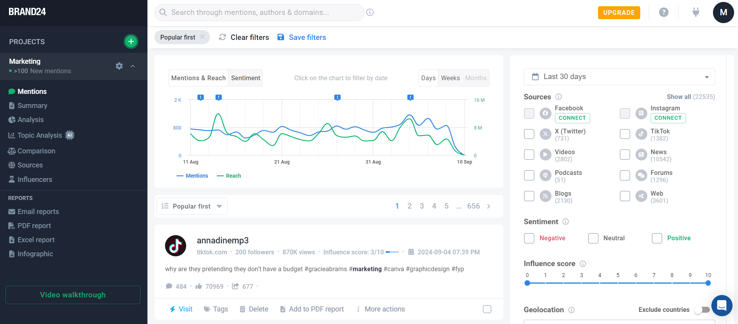Image resolution: width=738 pixels, height=324 pixels.
Task: Focus the search mentions input field
Action: coord(259,13)
